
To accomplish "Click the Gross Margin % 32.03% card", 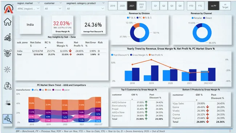I will pyautogui.click(x=62, y=25).
